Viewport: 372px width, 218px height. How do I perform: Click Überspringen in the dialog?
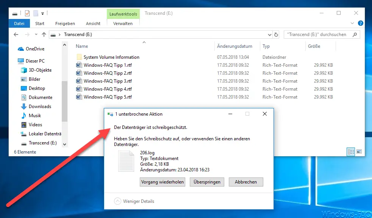(x=207, y=182)
